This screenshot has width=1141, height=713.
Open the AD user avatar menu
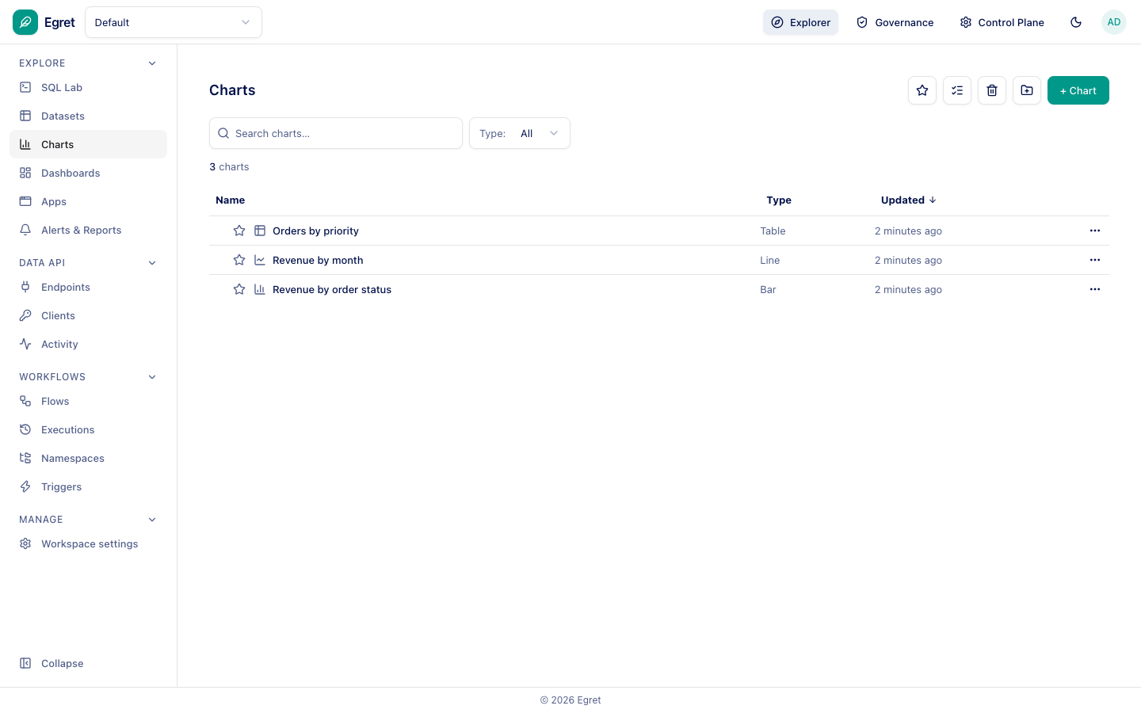point(1114,22)
